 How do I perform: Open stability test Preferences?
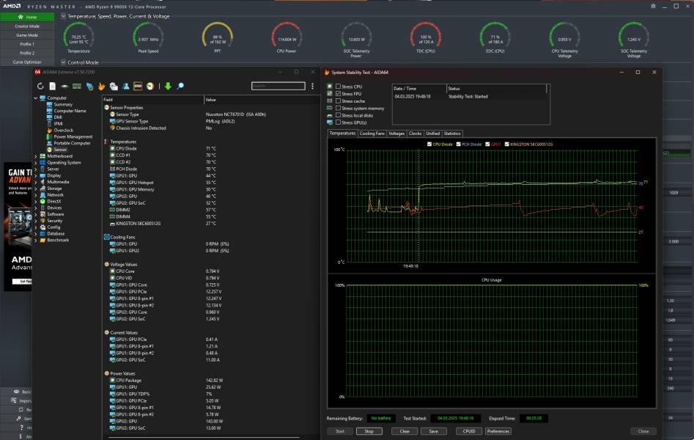coord(498,431)
